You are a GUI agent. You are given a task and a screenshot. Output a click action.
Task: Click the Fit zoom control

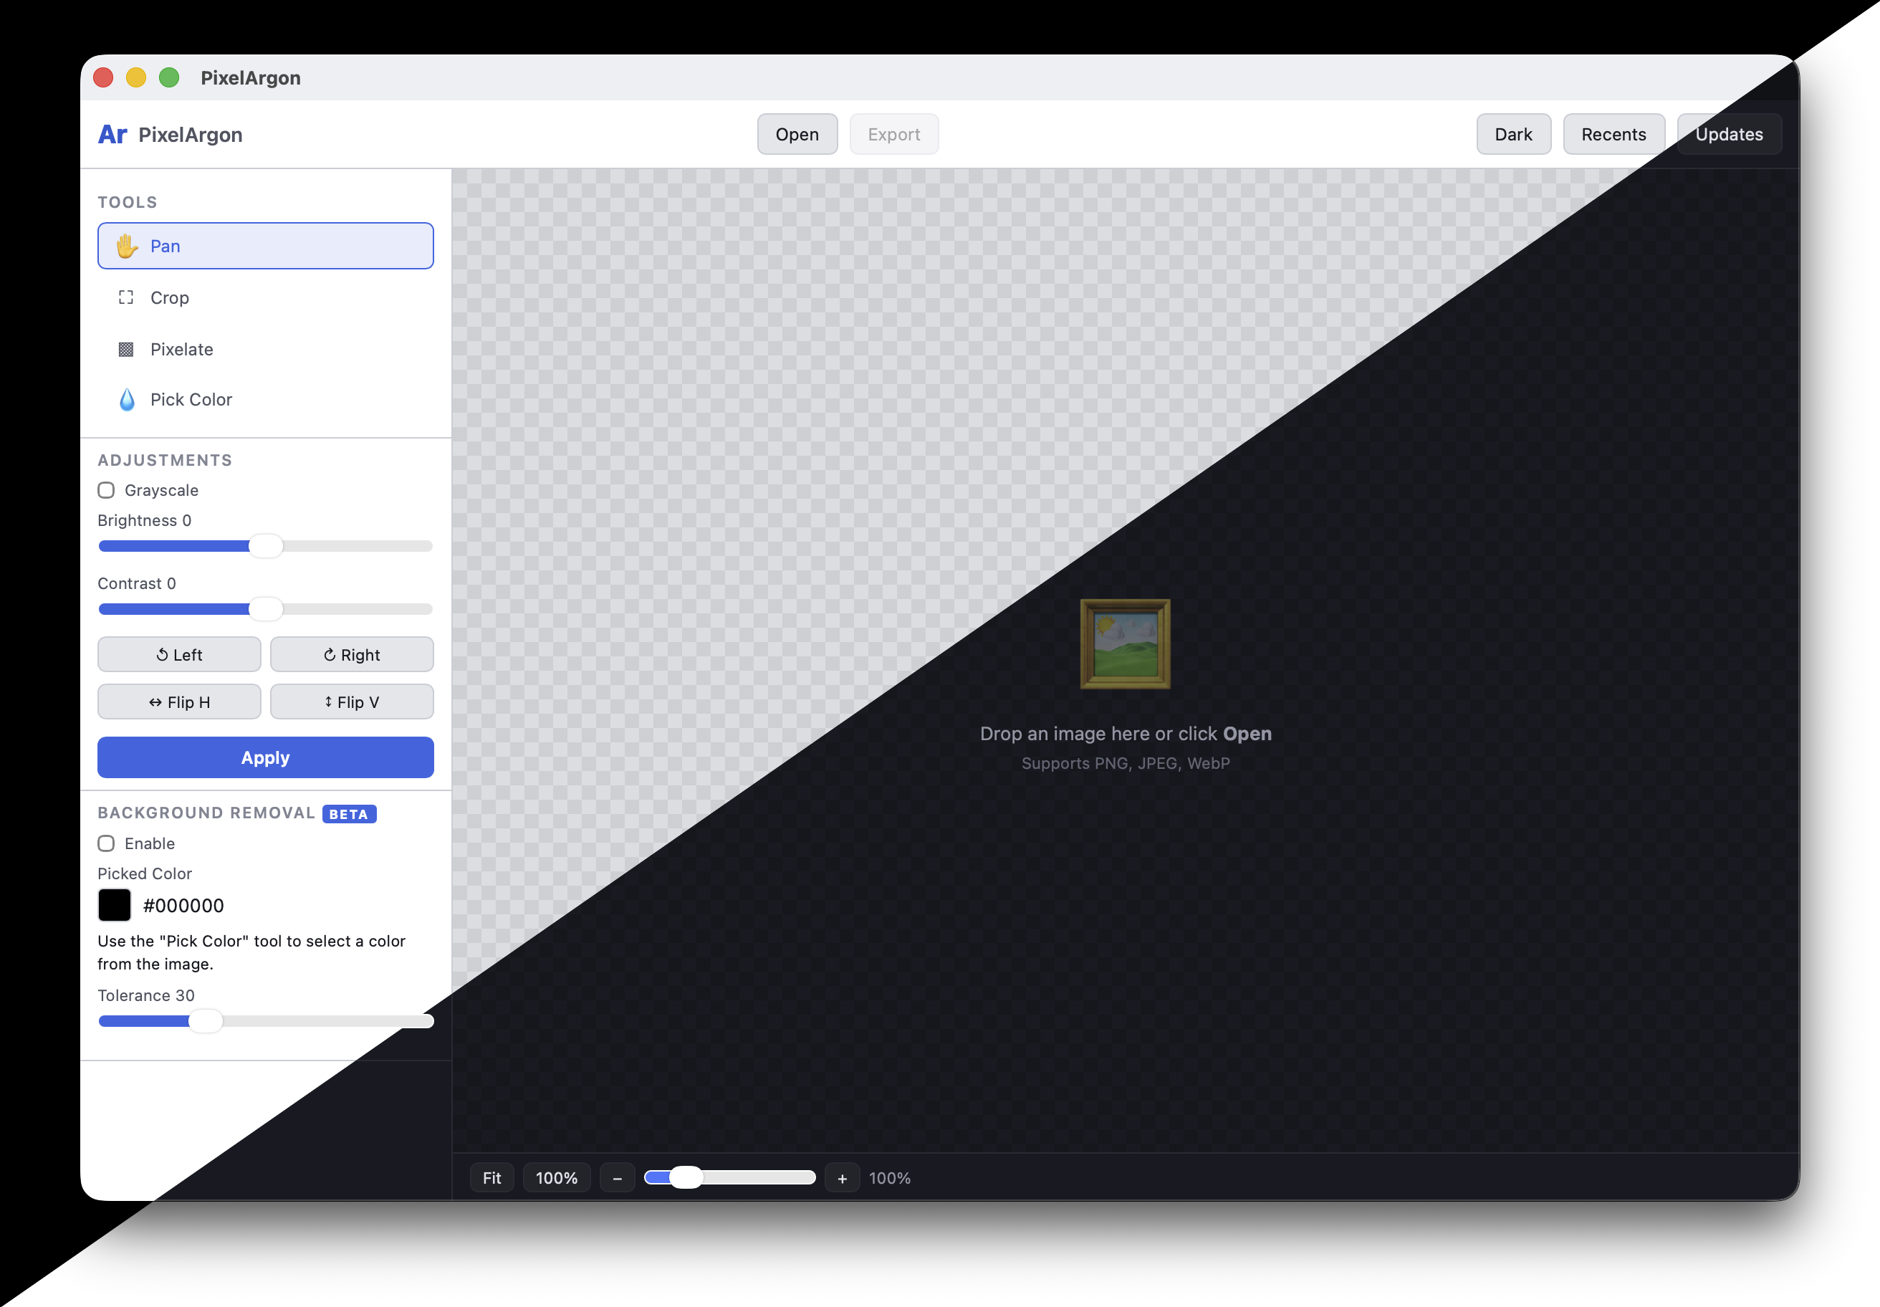click(491, 1177)
